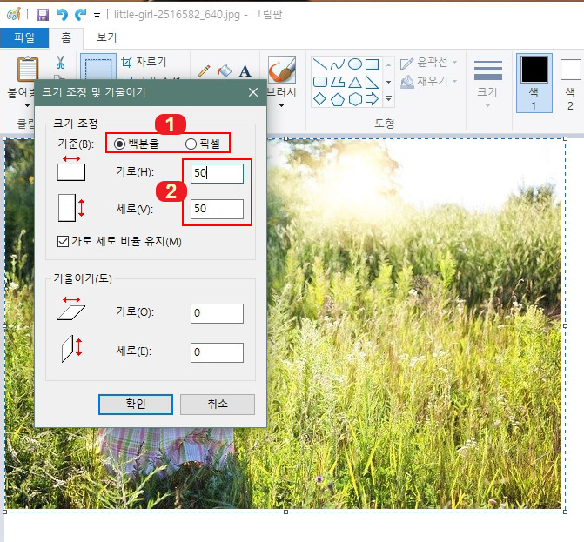Open the 윤곽선 outline dropdown

[x=429, y=62]
